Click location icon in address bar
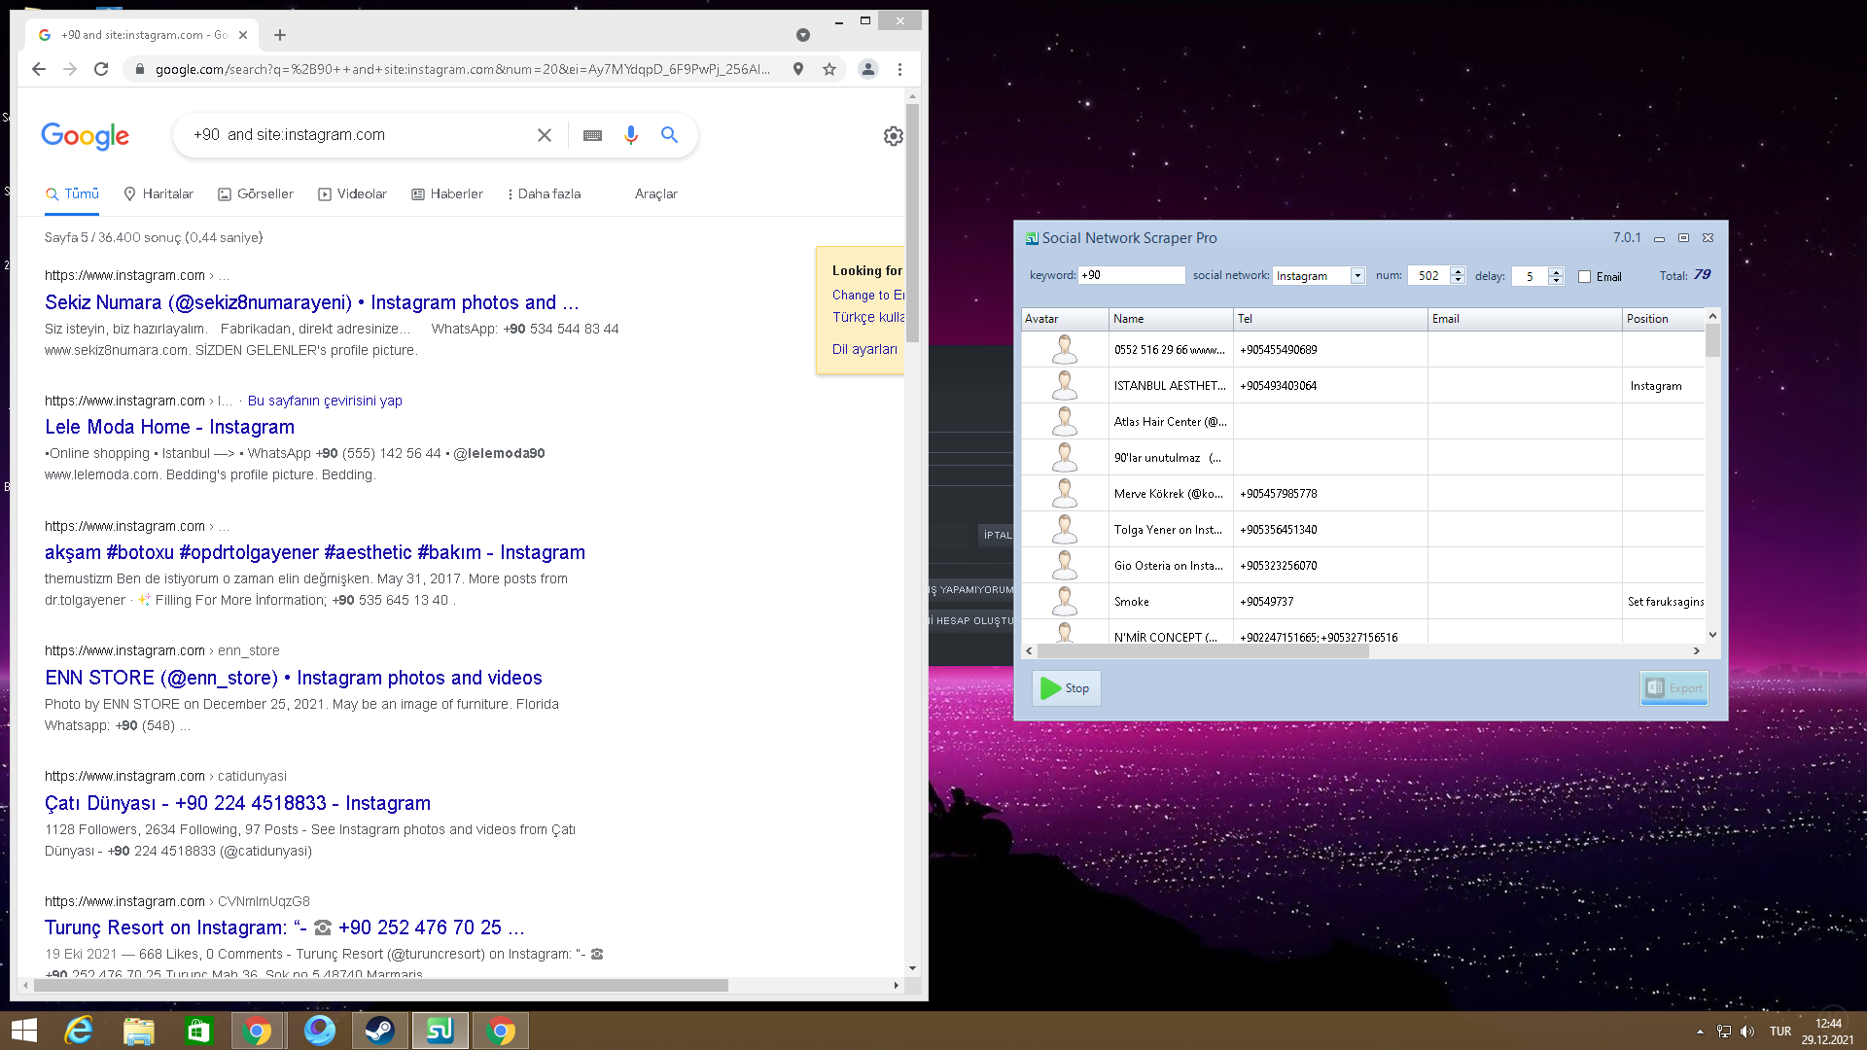This screenshot has width=1867, height=1050. 798,69
